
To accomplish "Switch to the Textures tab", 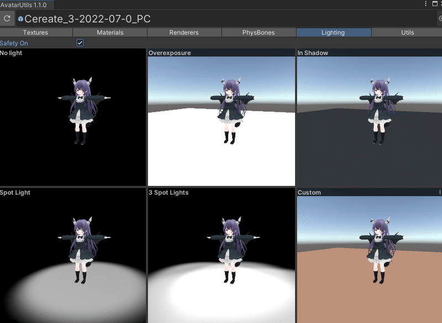I will point(36,32).
